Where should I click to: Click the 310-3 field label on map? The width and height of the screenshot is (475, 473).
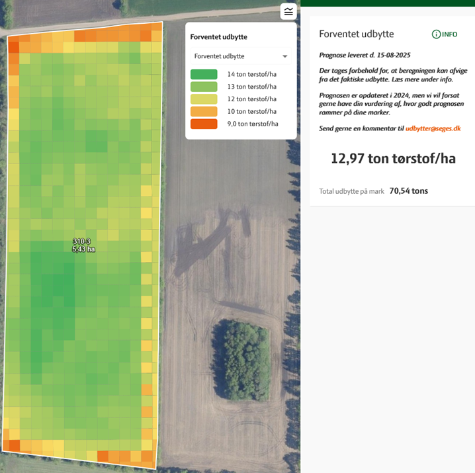click(82, 241)
